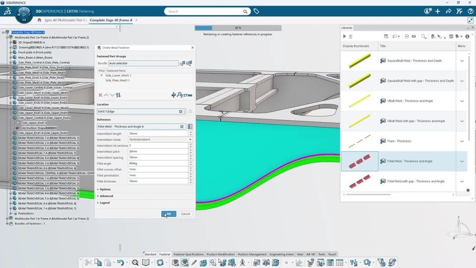Select Front plate A in the tree
476x268 pixels.
point(35,52)
